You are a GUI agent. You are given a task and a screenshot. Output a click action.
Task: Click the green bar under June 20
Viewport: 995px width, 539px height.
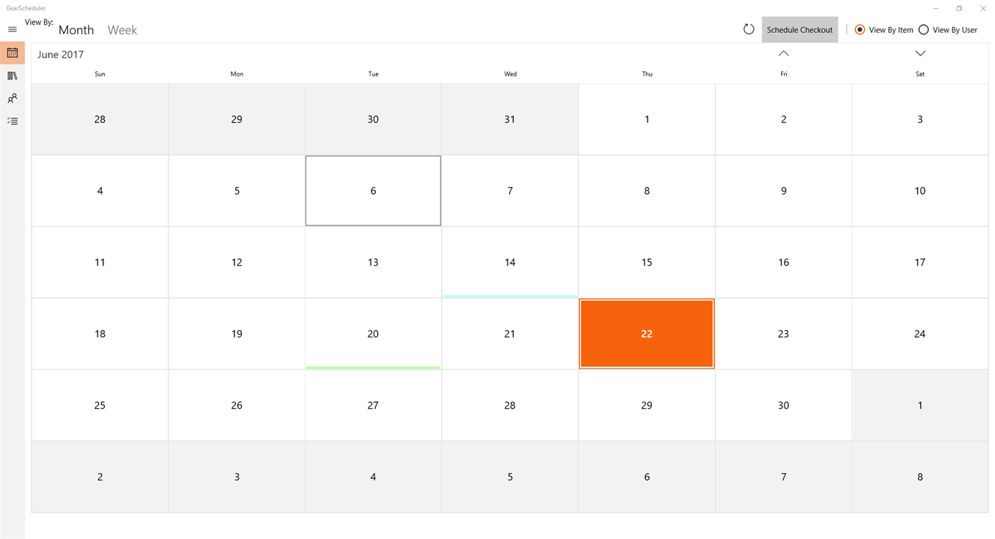[373, 368]
